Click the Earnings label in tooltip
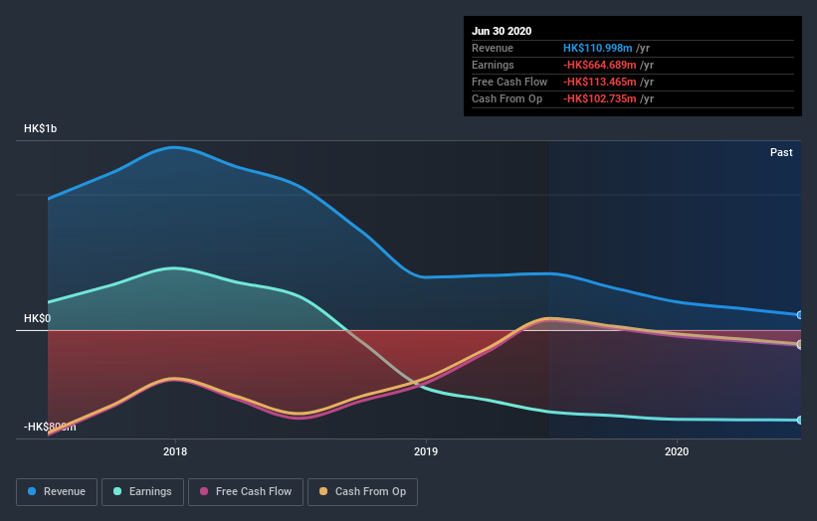Image resolution: width=817 pixels, height=521 pixels. (x=493, y=65)
